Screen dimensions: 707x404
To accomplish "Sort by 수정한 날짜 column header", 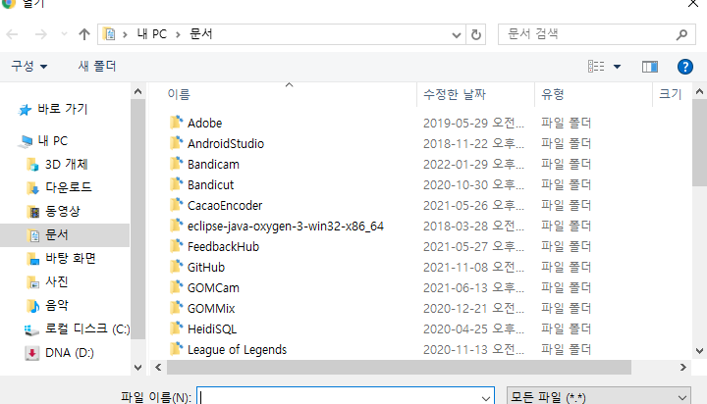I will pyautogui.click(x=455, y=94).
